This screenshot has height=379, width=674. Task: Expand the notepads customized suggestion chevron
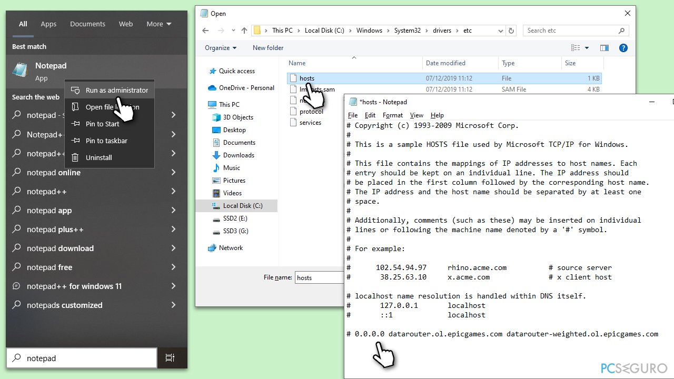173,305
